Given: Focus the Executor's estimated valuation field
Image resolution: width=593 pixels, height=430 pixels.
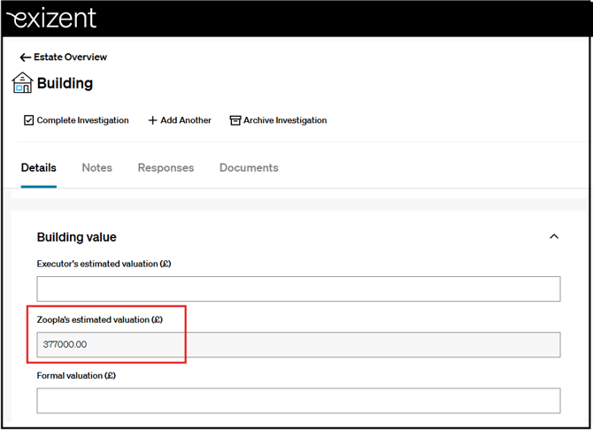Looking at the screenshot, I should [x=298, y=289].
